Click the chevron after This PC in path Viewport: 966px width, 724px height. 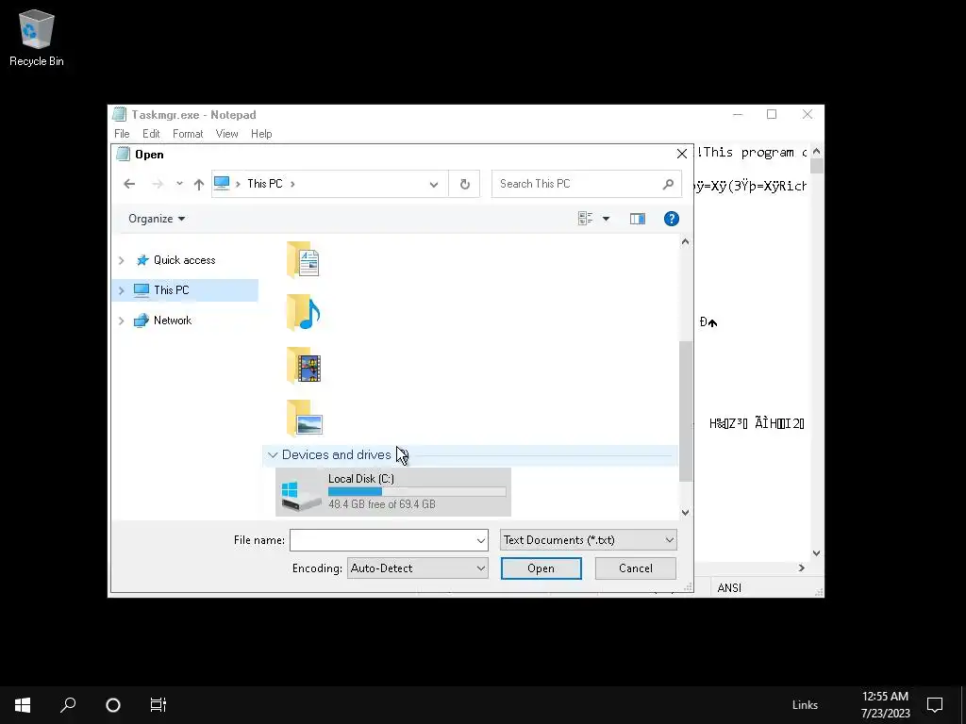292,184
